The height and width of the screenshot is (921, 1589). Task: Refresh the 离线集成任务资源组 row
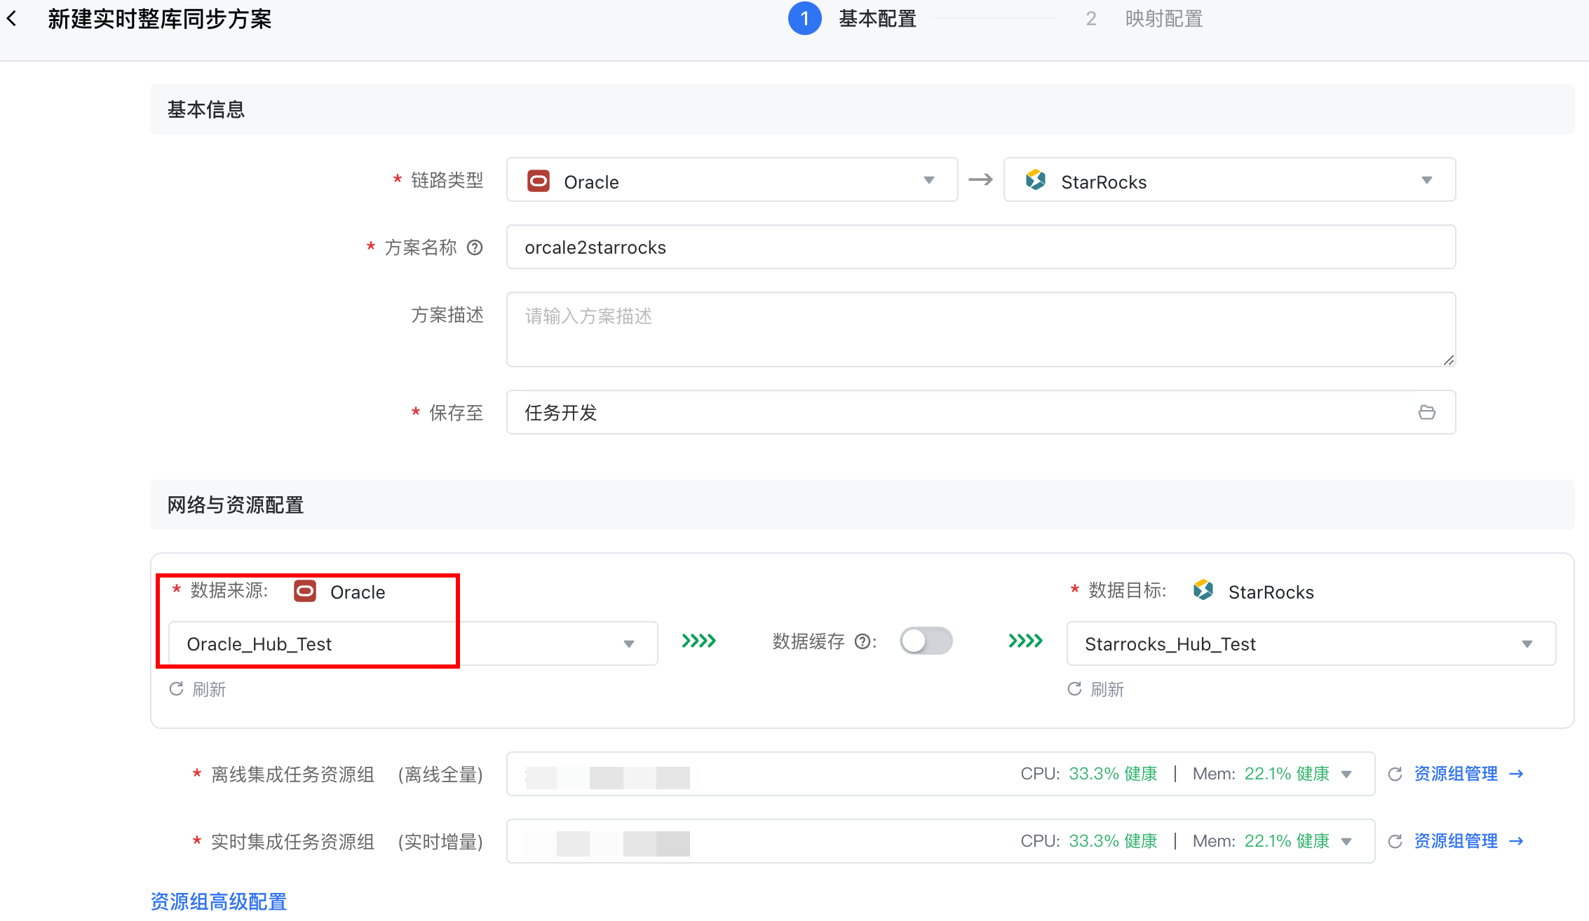1395,774
